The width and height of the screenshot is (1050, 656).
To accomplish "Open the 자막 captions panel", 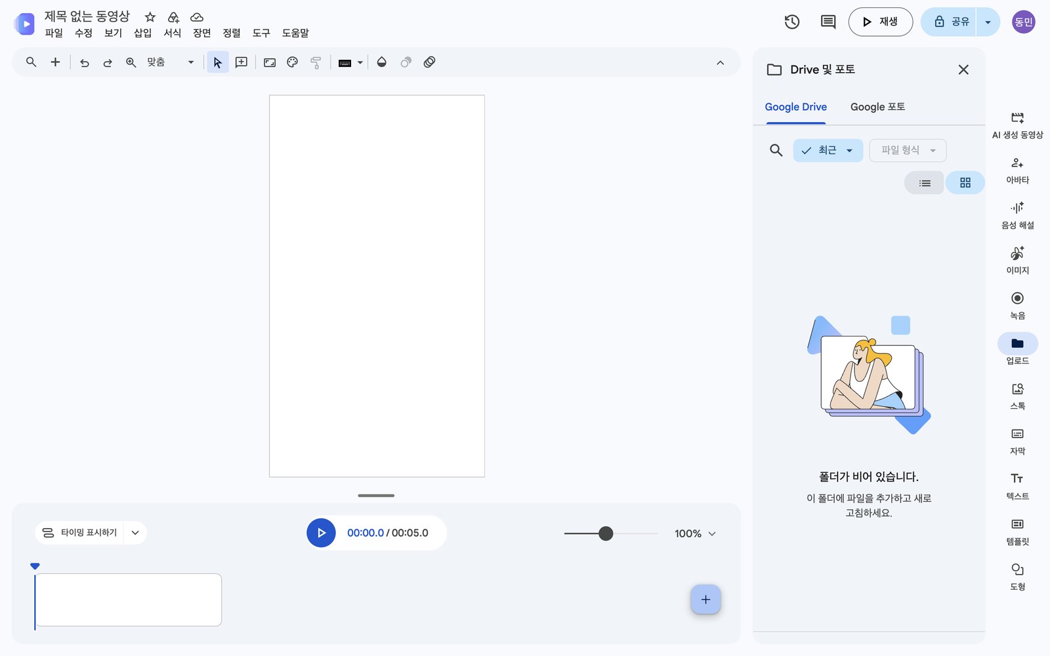I will [1017, 441].
